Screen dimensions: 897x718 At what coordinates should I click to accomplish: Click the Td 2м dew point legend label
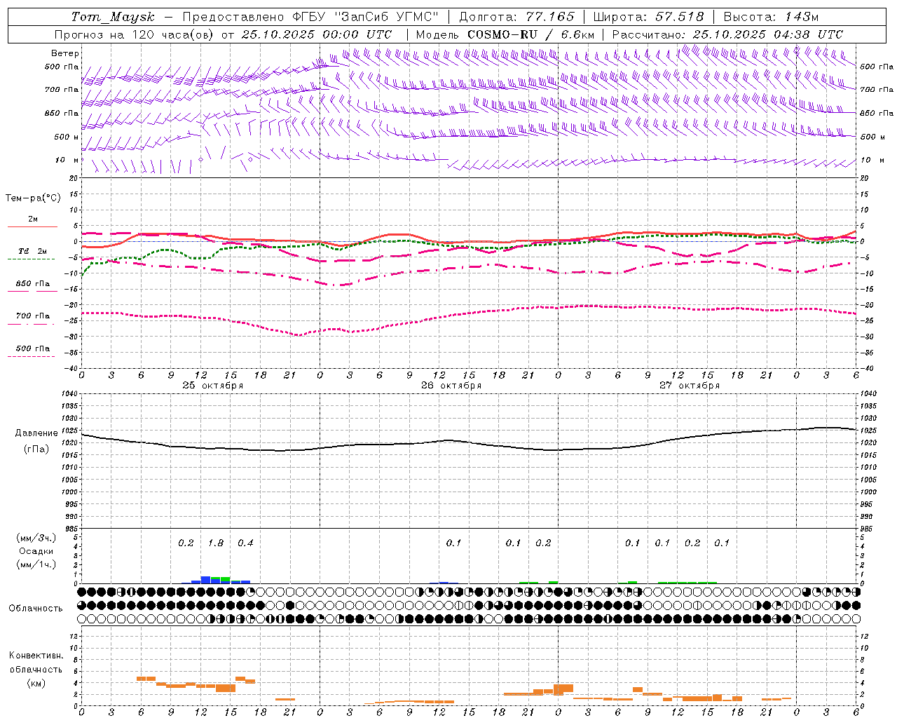coord(32,251)
